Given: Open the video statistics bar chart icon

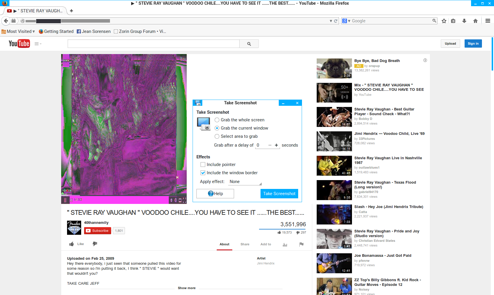Looking at the screenshot, I should tap(285, 244).
